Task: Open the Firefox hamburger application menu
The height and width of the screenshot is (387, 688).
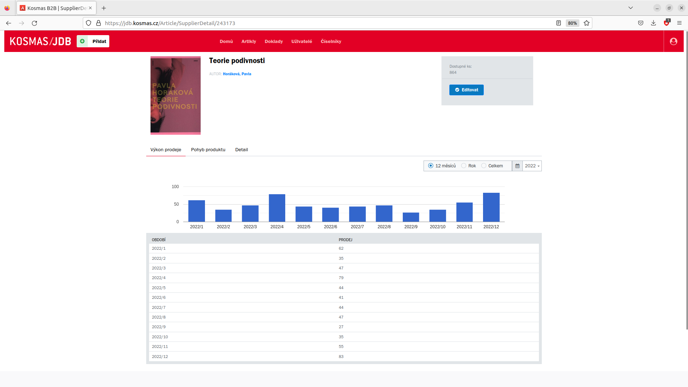Action: point(679,23)
